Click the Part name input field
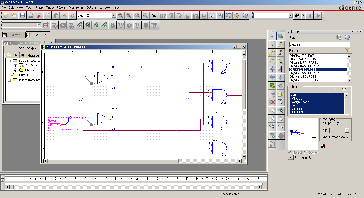This screenshot has height=198, width=364. coord(320,45)
